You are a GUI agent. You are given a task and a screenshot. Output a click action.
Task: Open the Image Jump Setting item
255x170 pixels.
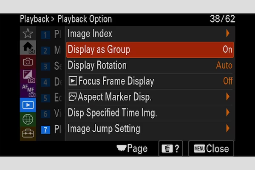click(150, 128)
